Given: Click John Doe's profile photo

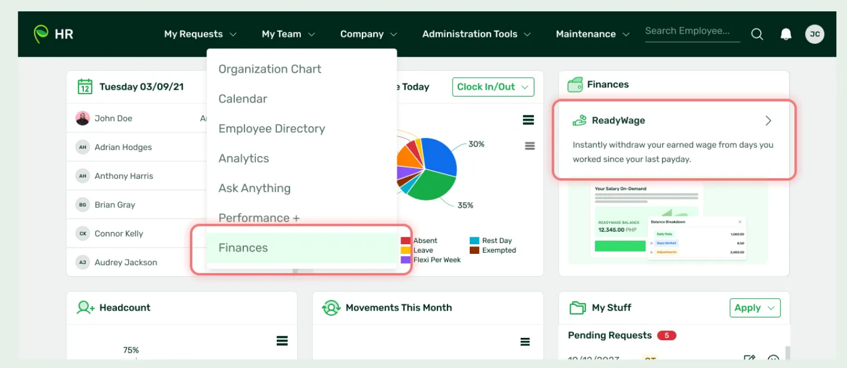Looking at the screenshot, I should pyautogui.click(x=83, y=118).
